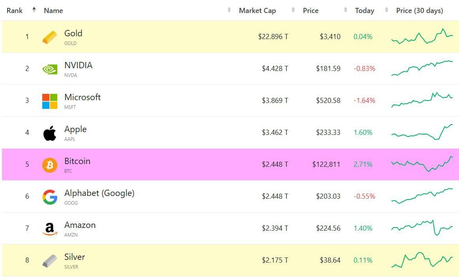Image resolution: width=459 pixels, height=278 pixels.
Task: Sort by Price using its sort arrows
Action: (x=345, y=10)
